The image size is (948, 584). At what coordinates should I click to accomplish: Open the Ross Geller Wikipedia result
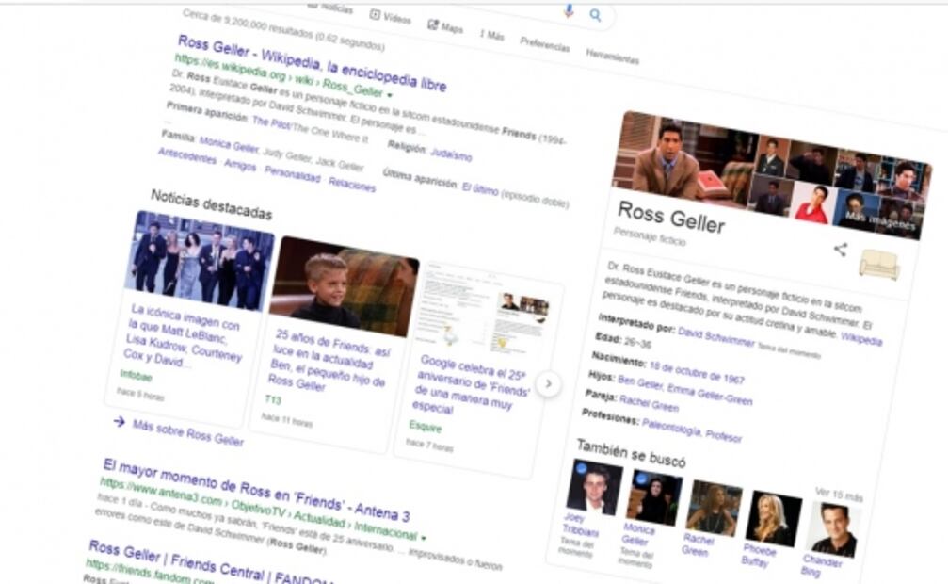[x=312, y=64]
